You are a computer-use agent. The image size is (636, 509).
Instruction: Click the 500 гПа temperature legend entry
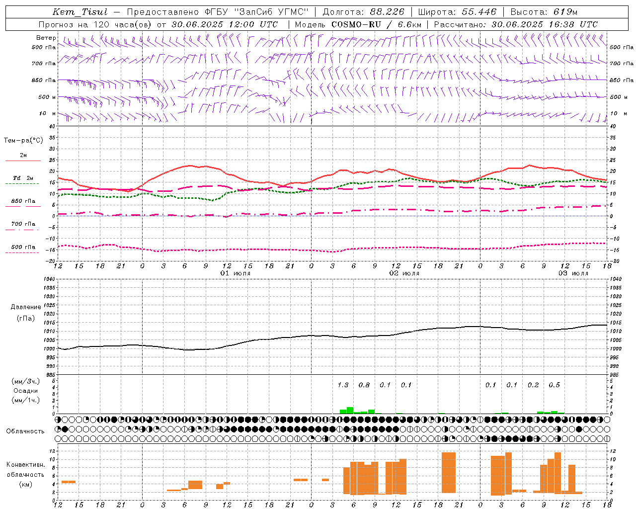click(23, 247)
